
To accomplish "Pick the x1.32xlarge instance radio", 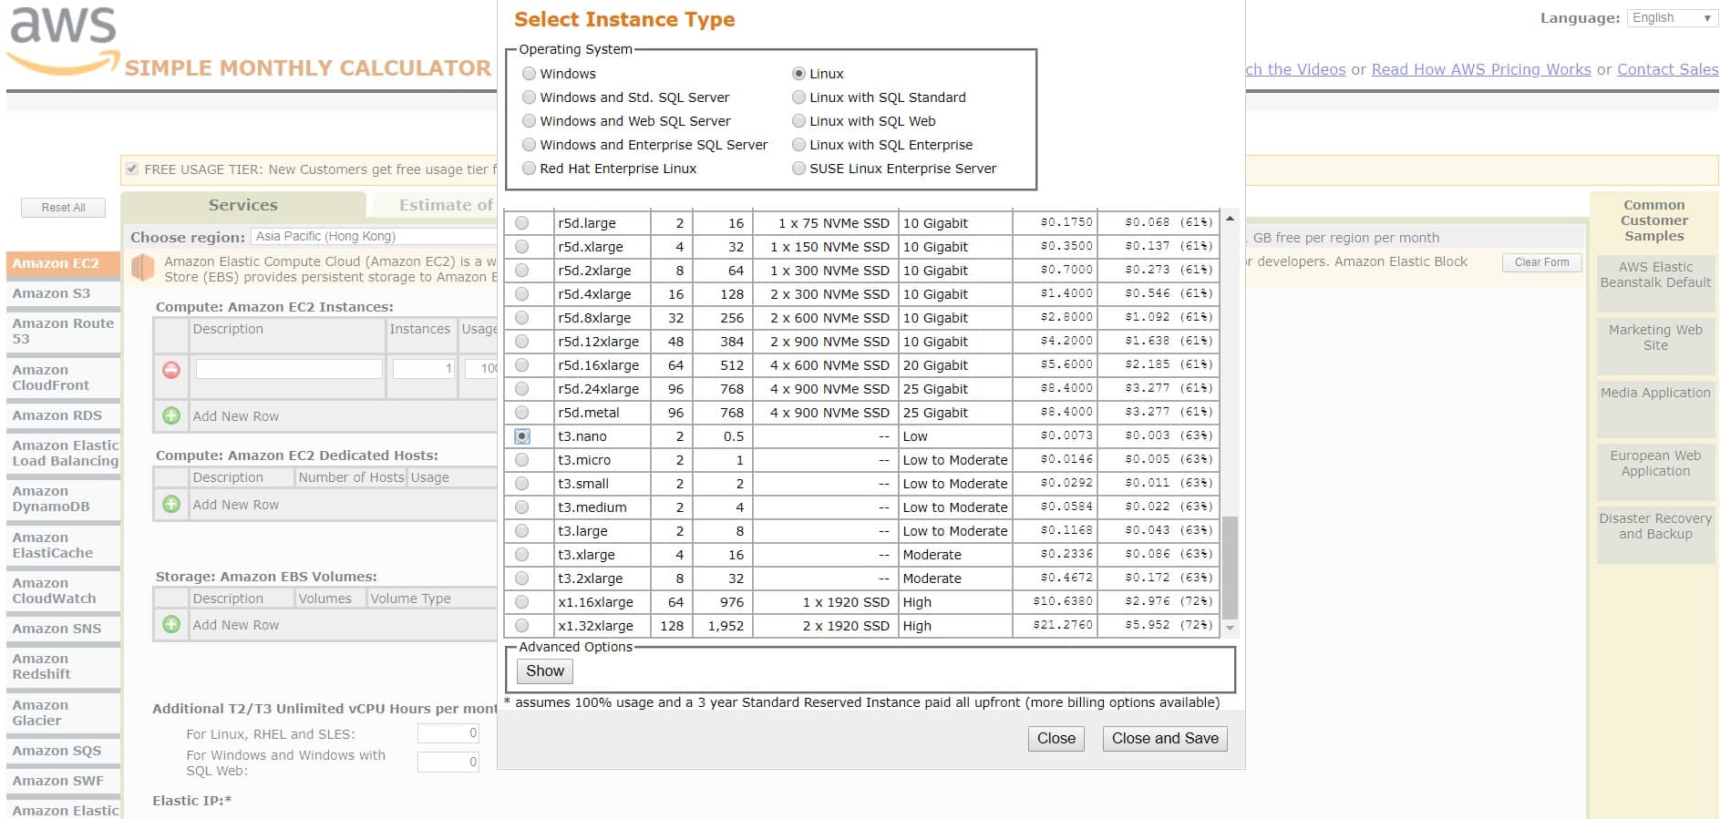I will pyautogui.click(x=521, y=626).
